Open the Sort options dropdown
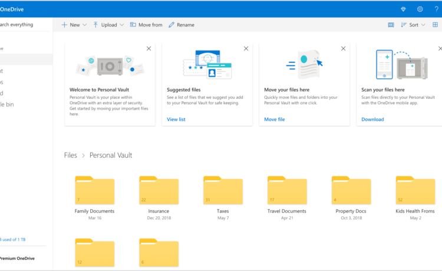 pos(413,25)
